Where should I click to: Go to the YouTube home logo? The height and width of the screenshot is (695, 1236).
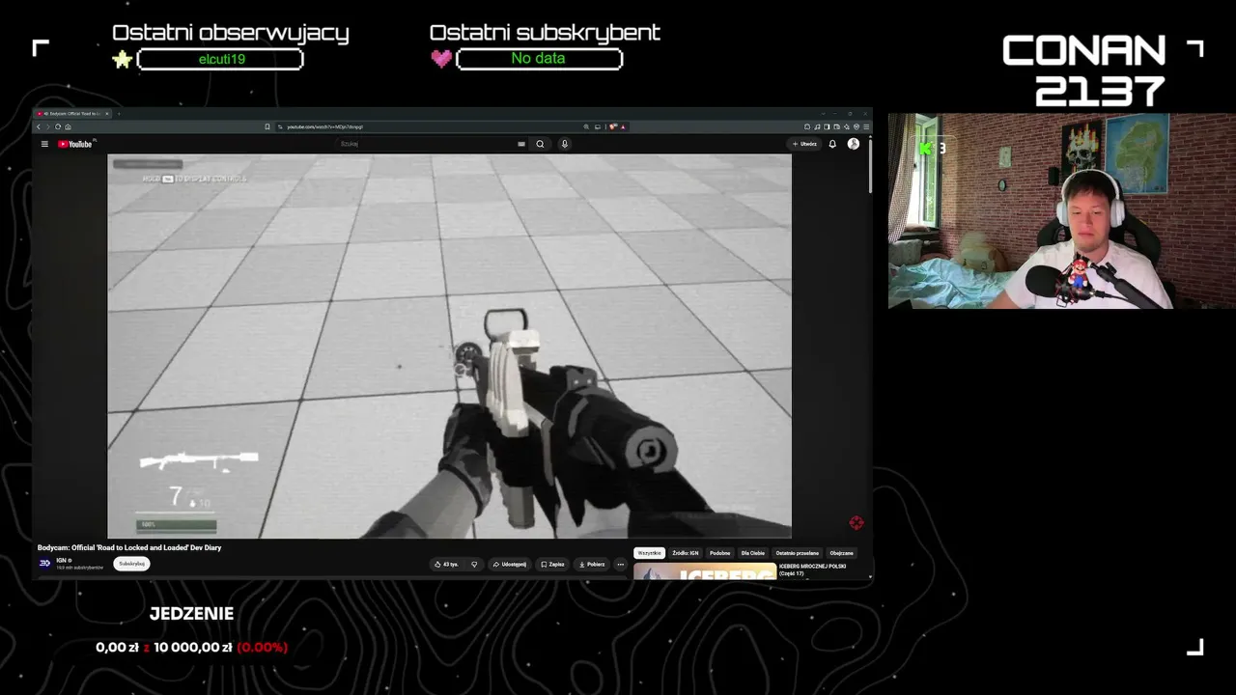[75, 144]
